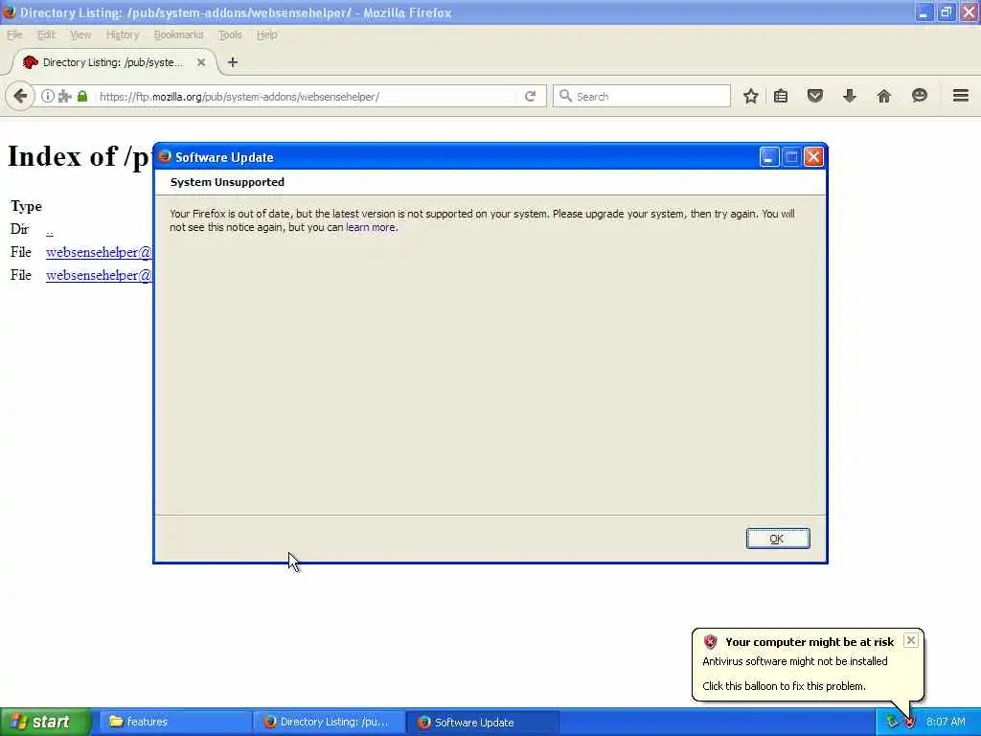The image size is (981, 736).
Task: Click the magnifier icon in Search box
Action: (565, 96)
